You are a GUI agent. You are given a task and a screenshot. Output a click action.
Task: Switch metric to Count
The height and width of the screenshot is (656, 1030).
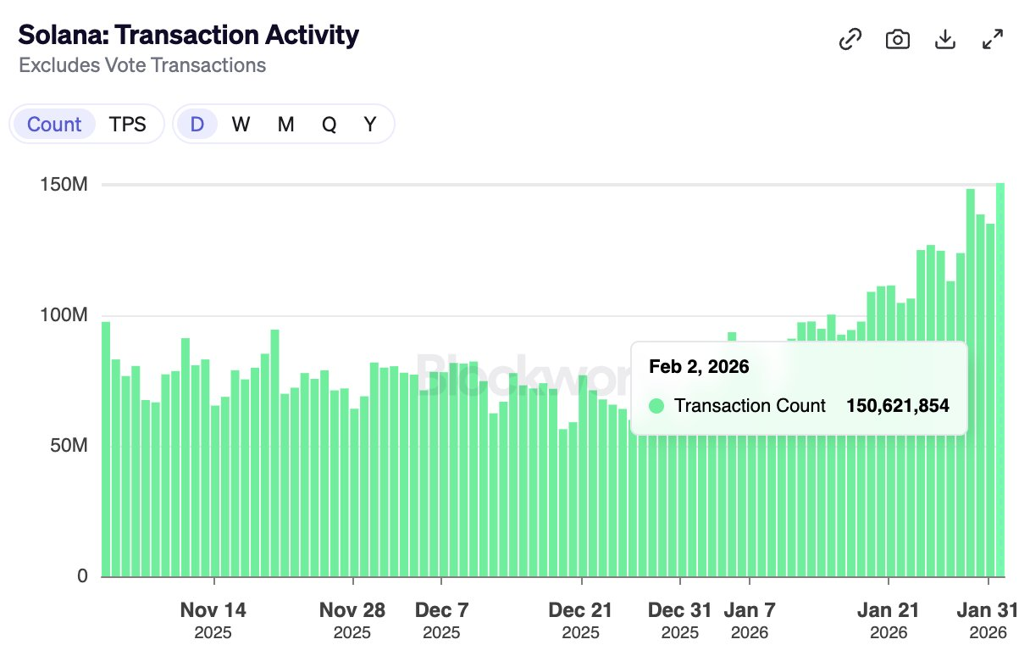pos(54,125)
